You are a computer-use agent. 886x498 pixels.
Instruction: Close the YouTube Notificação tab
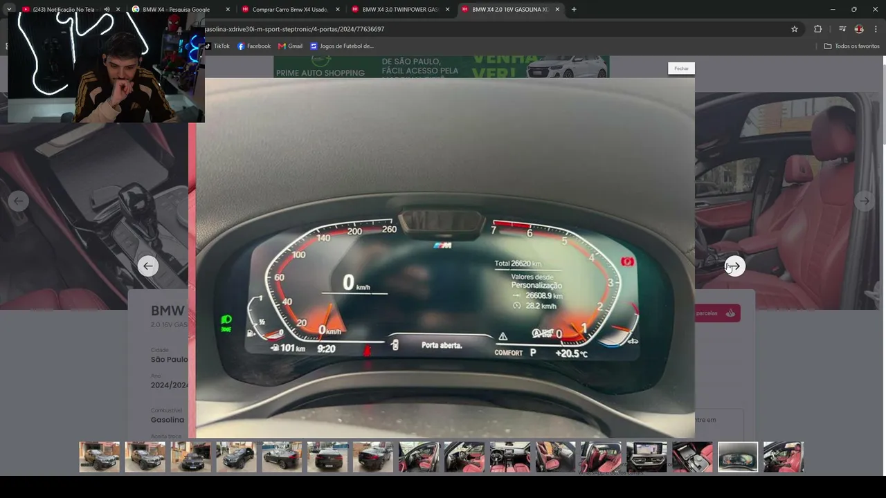coord(118,10)
